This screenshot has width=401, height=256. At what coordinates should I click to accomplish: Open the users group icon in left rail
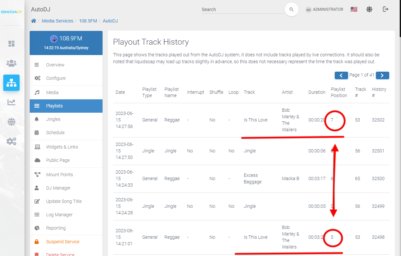click(11, 63)
